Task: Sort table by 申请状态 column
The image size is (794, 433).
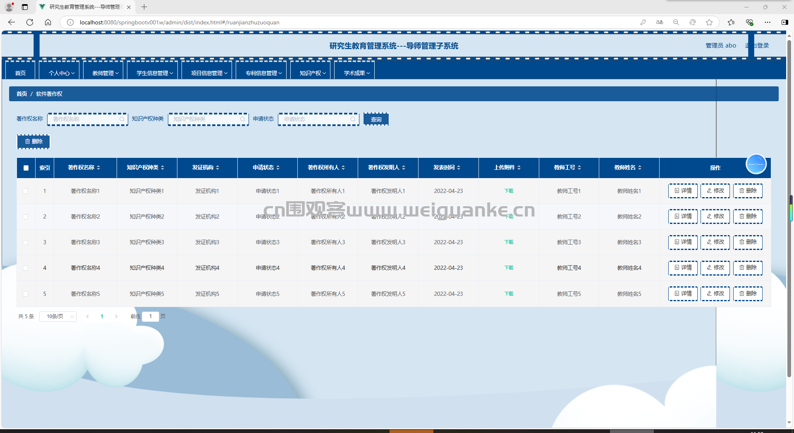Action: tap(278, 168)
